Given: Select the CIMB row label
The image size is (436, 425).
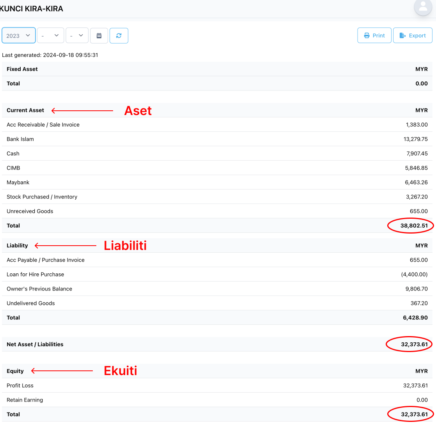Looking at the screenshot, I should coord(13,168).
